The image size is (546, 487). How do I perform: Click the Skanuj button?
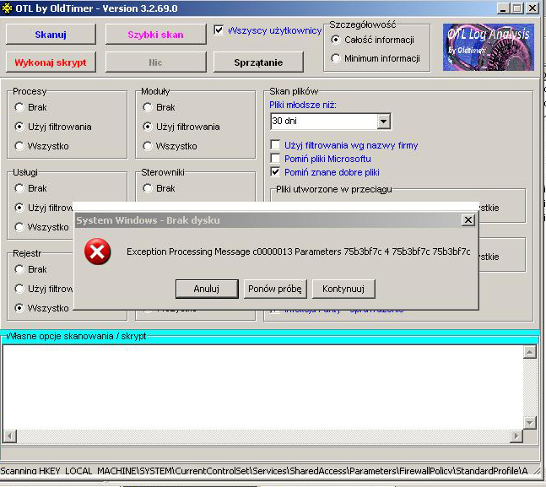coord(51,34)
